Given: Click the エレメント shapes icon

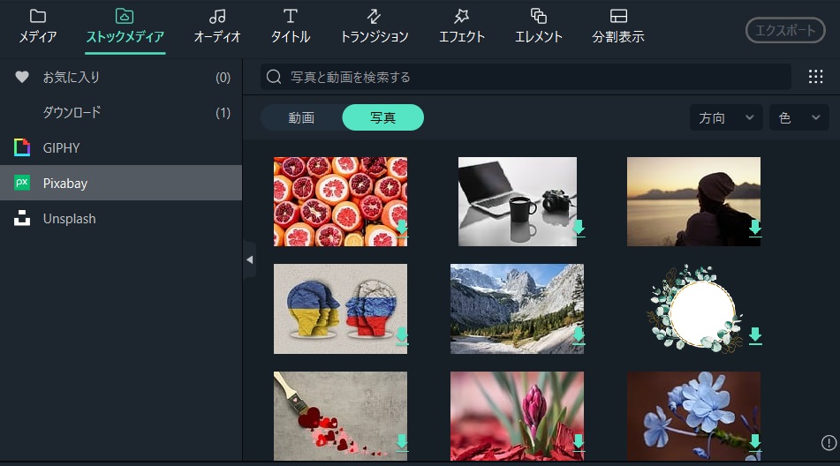Looking at the screenshot, I should pyautogui.click(x=539, y=16).
